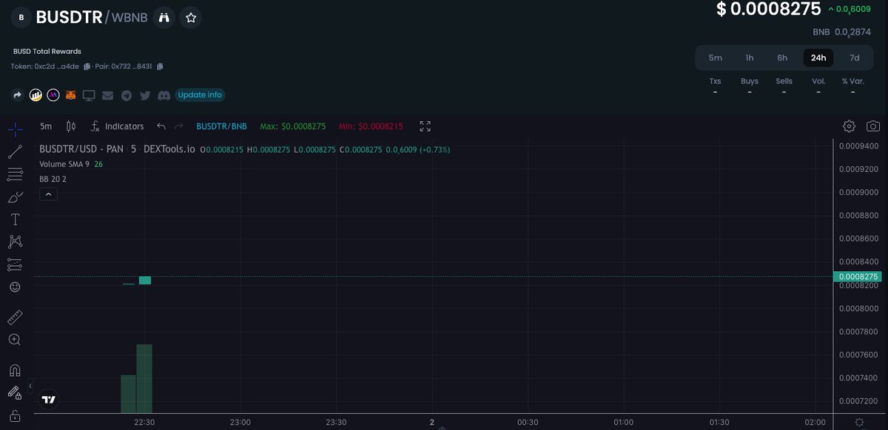Click the Sells stat header

click(784, 81)
